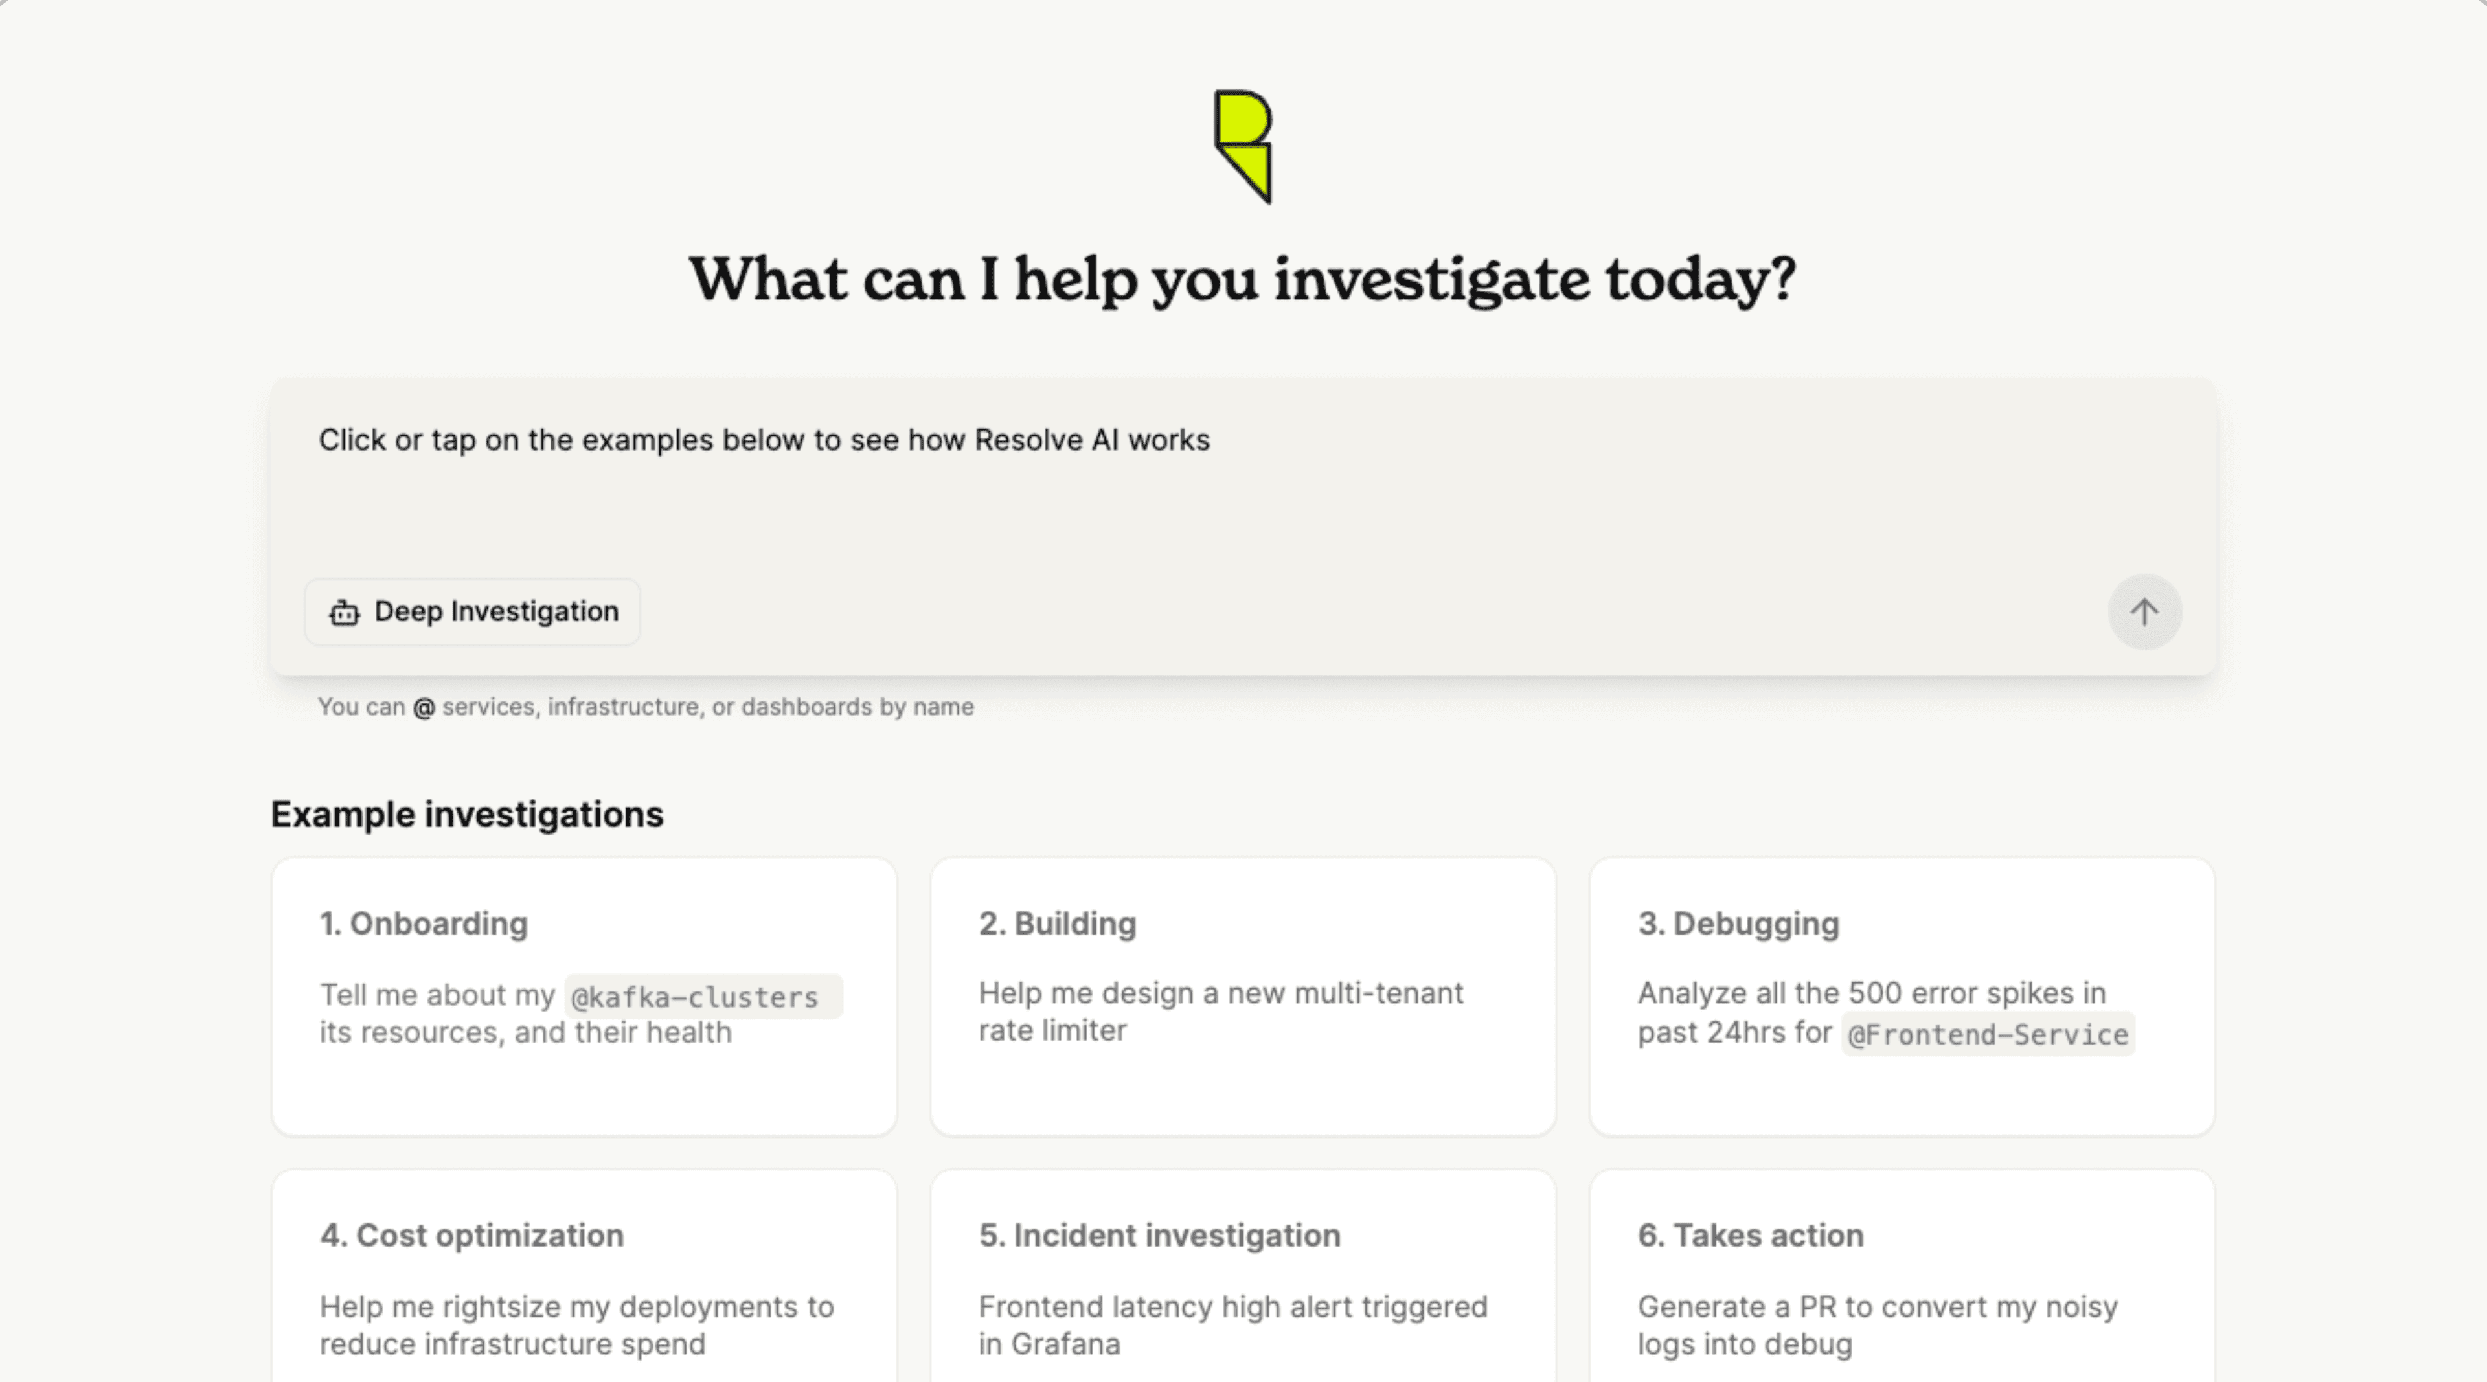Toggle Deep Investigation mode
Screen dimensions: 2487x1382
(x=472, y=612)
